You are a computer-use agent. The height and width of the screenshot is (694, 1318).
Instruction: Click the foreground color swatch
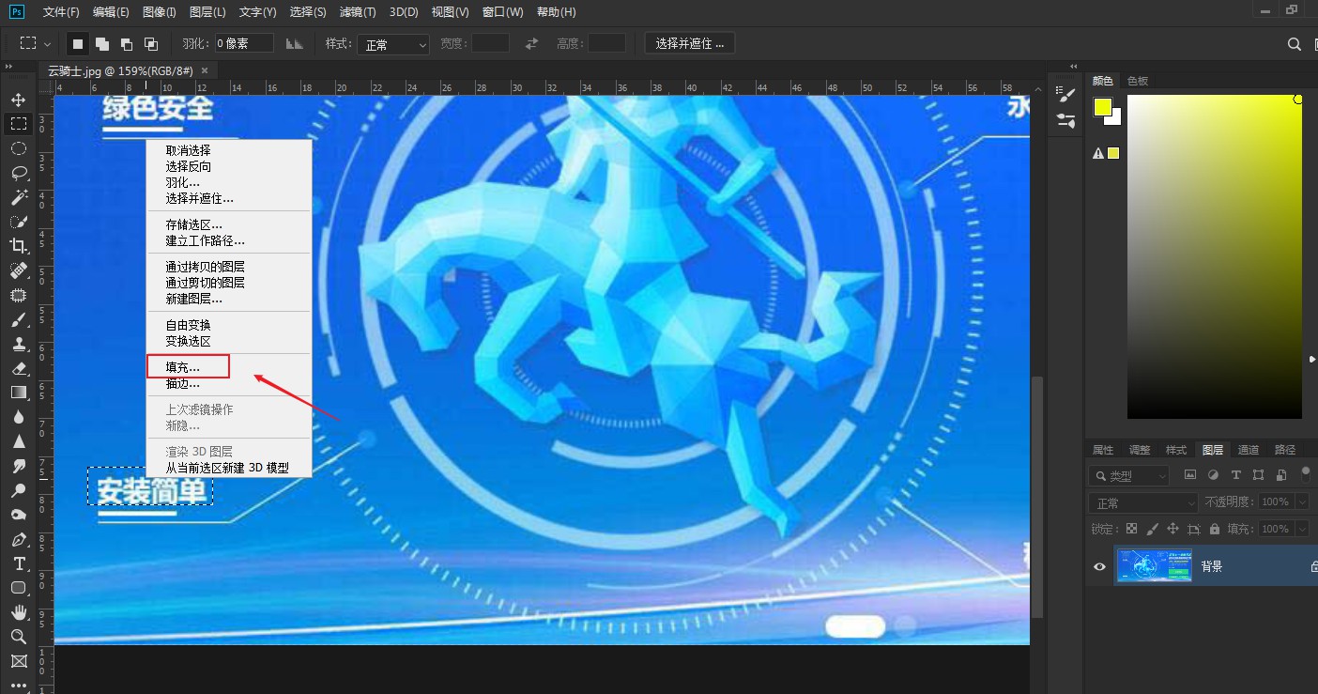tap(1102, 107)
